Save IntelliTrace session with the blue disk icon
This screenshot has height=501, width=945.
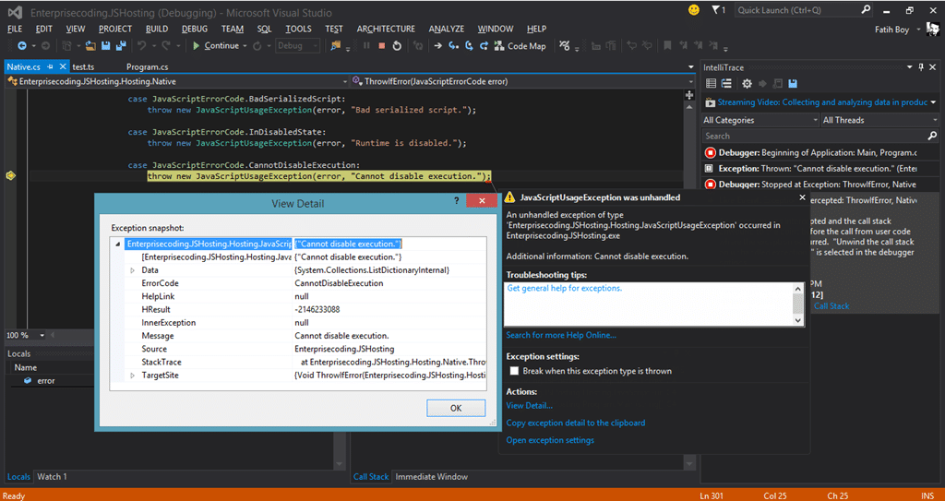click(x=793, y=84)
